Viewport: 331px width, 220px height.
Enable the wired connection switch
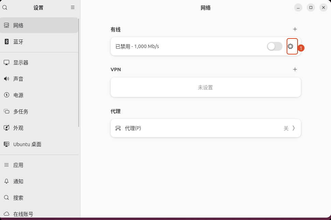274,46
